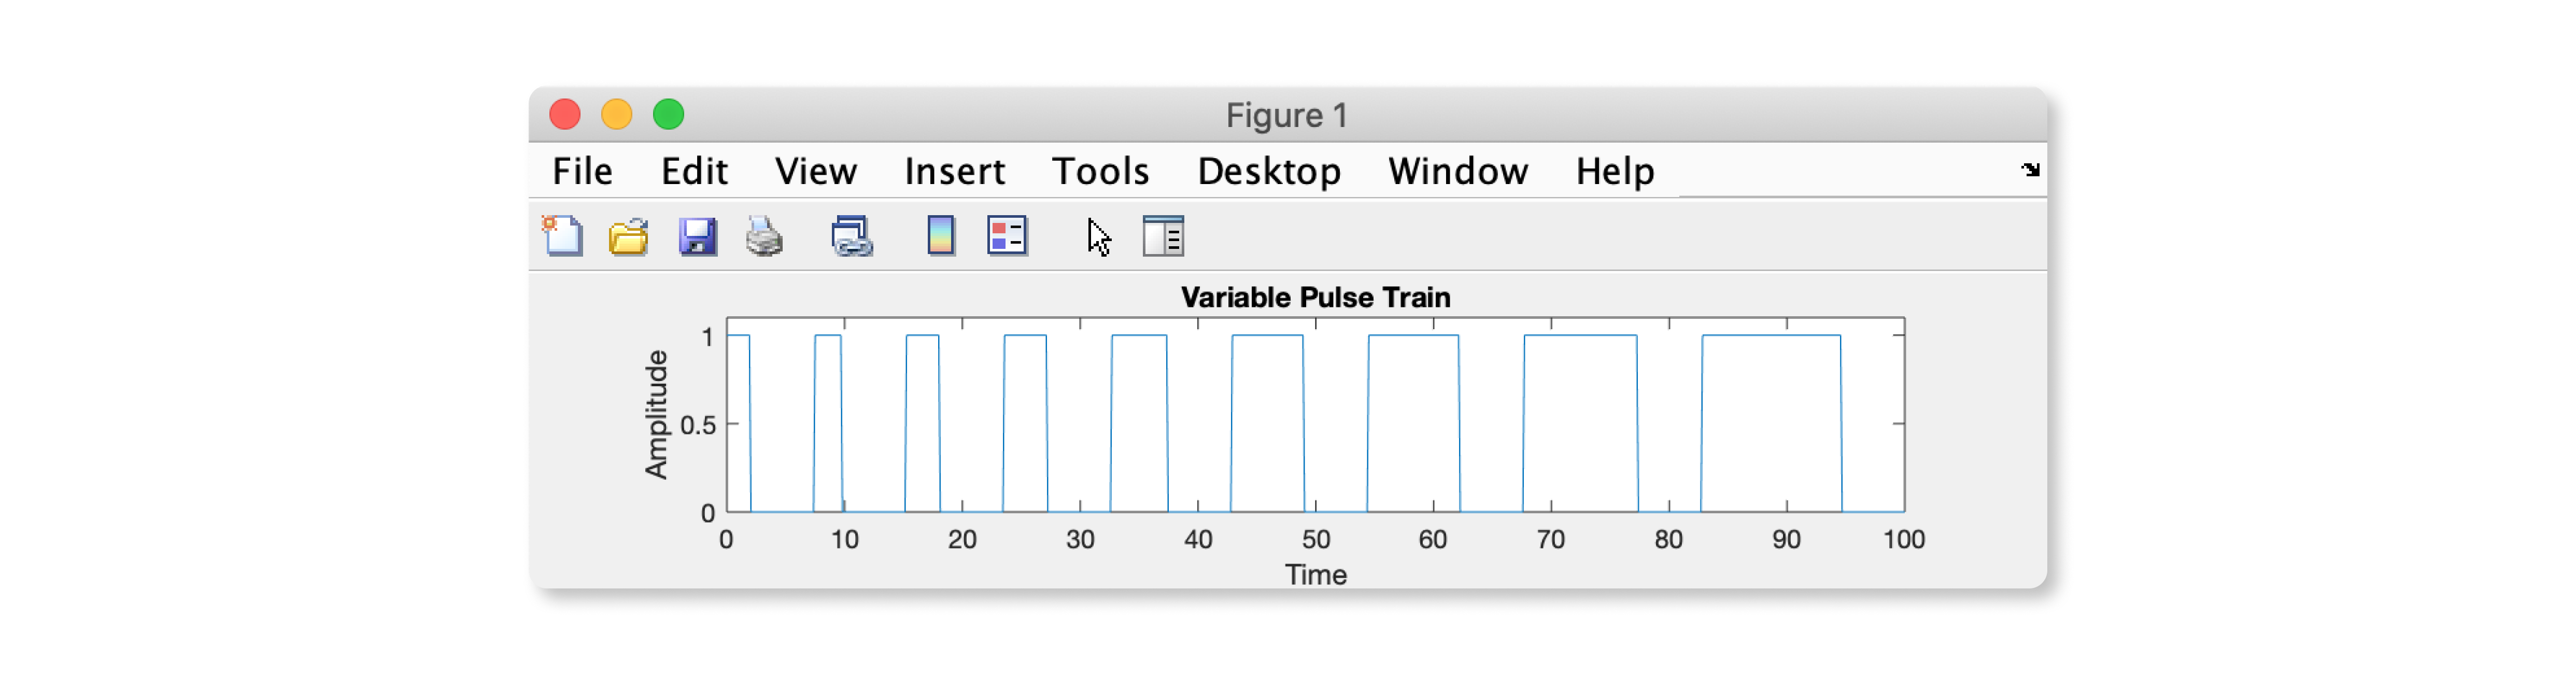2576x674 pixels.
Task: Open file using the folder icon
Action: pos(629,237)
